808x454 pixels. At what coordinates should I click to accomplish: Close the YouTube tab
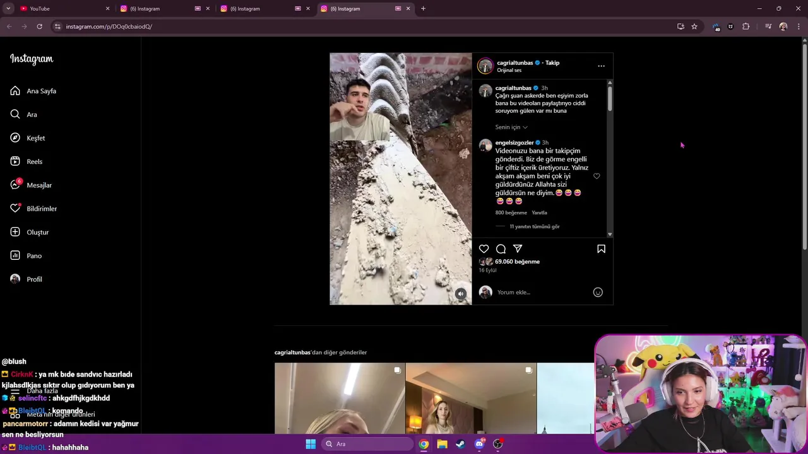click(107, 9)
